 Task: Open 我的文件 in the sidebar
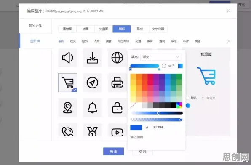coord(35,26)
